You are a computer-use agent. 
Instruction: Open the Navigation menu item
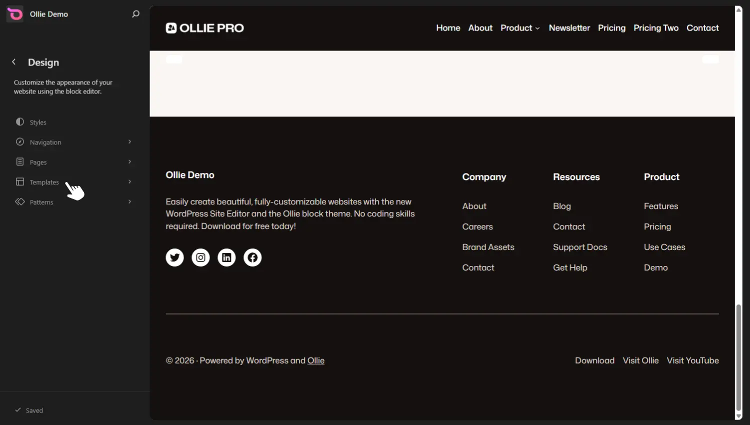click(74, 142)
